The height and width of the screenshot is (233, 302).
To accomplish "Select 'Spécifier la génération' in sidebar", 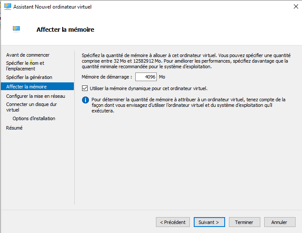I will [x=29, y=77].
